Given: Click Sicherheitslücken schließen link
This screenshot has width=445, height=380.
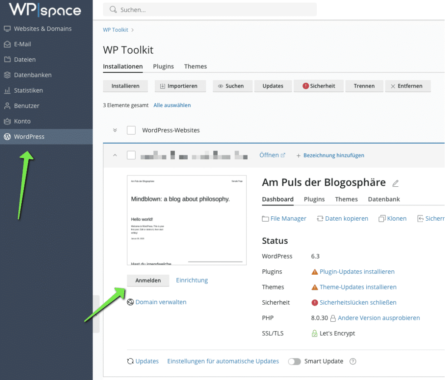Looking at the screenshot, I should click(x=358, y=303).
